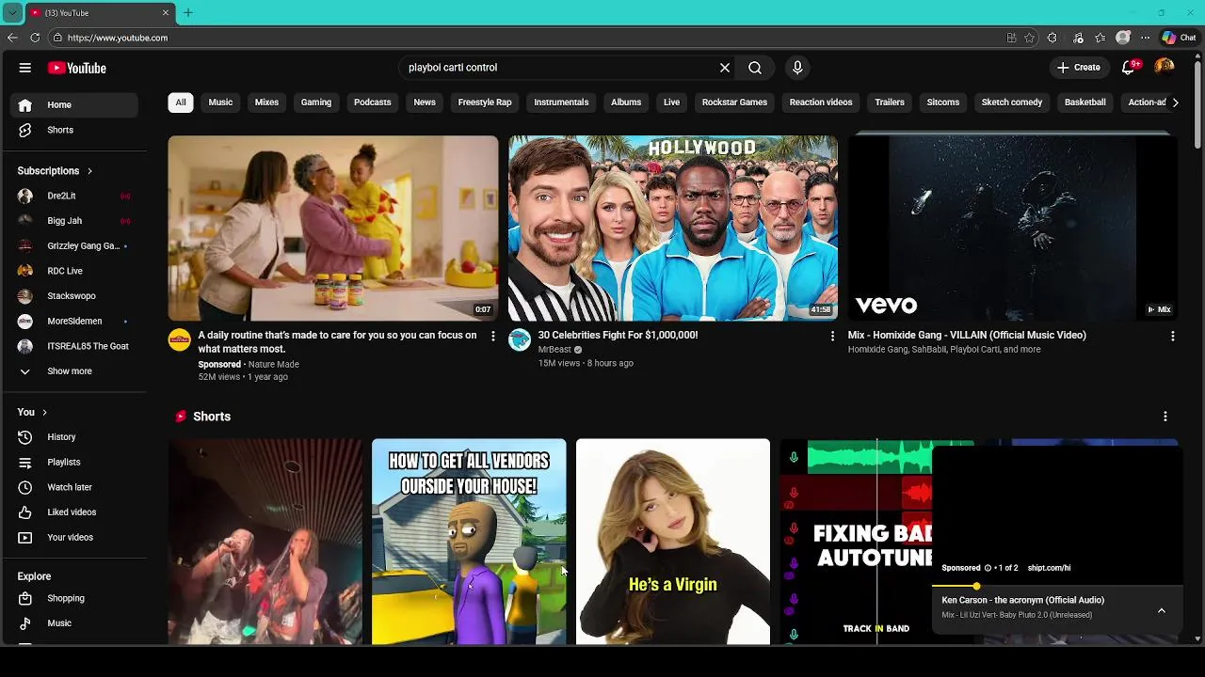Click the browser address bar
Image resolution: width=1205 pixels, height=677 pixels.
click(x=527, y=38)
